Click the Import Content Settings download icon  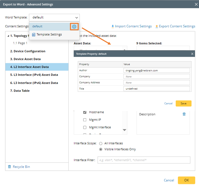pos(113,26)
